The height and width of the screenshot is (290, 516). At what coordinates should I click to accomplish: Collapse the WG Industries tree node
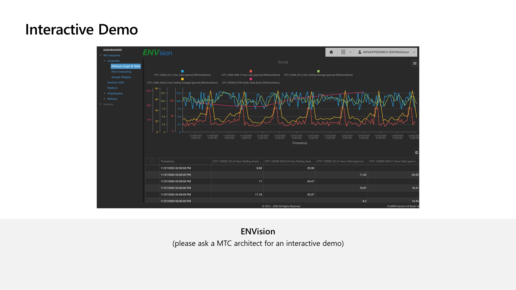[x=101, y=55]
